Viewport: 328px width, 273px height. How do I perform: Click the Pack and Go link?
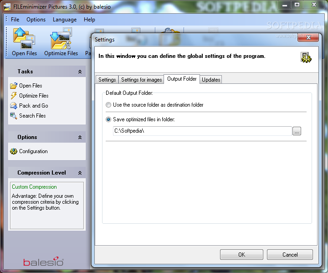[33, 106]
